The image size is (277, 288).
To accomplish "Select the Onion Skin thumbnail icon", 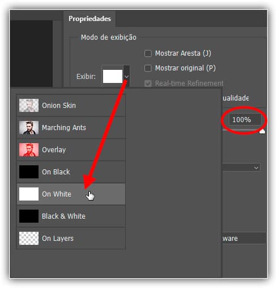I will click(x=29, y=105).
